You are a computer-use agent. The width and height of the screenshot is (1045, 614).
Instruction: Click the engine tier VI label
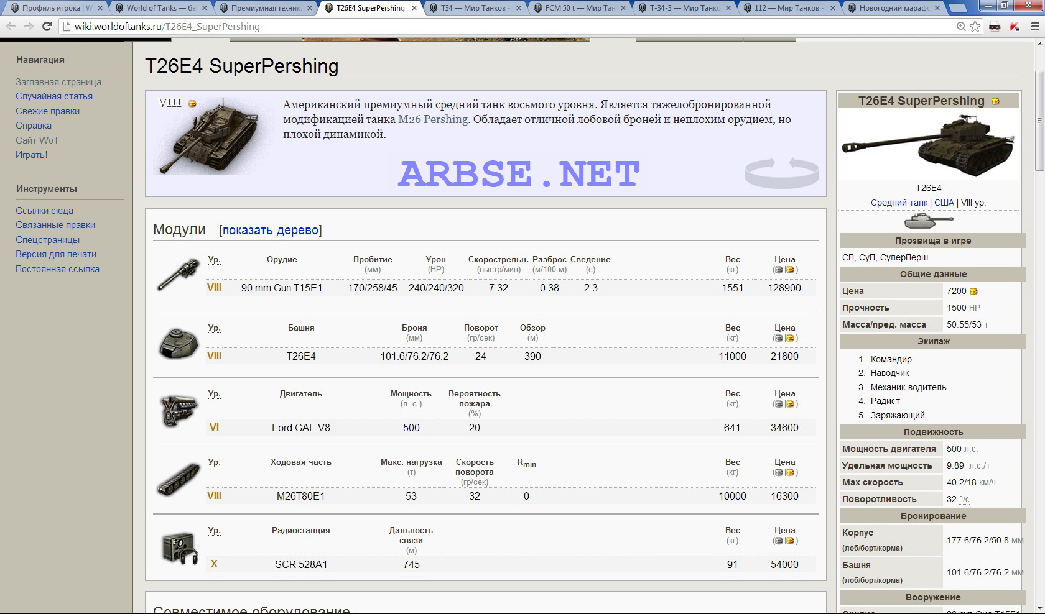214,428
